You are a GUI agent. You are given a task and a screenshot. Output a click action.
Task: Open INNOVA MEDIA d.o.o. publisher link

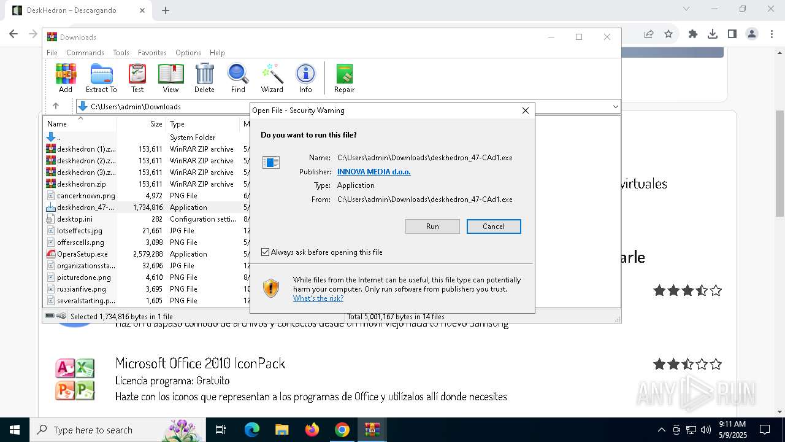pyautogui.click(x=374, y=172)
